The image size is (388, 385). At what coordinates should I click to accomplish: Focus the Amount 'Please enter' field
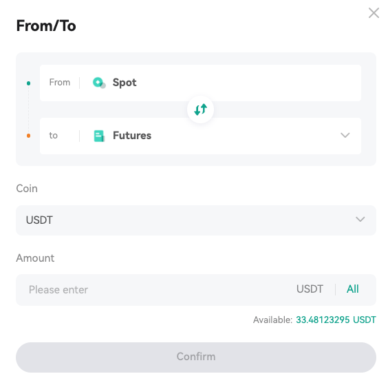tap(153, 290)
